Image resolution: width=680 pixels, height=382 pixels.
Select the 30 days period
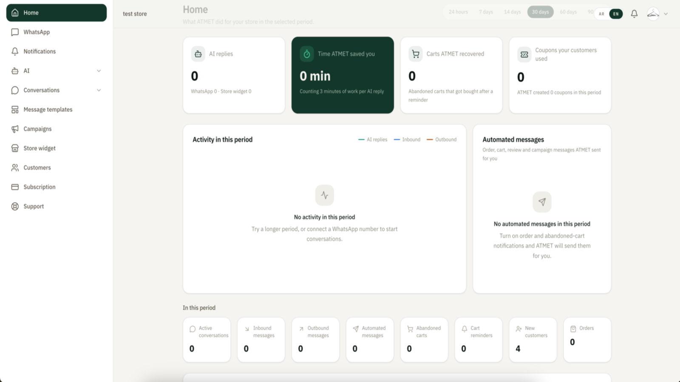[x=540, y=12]
